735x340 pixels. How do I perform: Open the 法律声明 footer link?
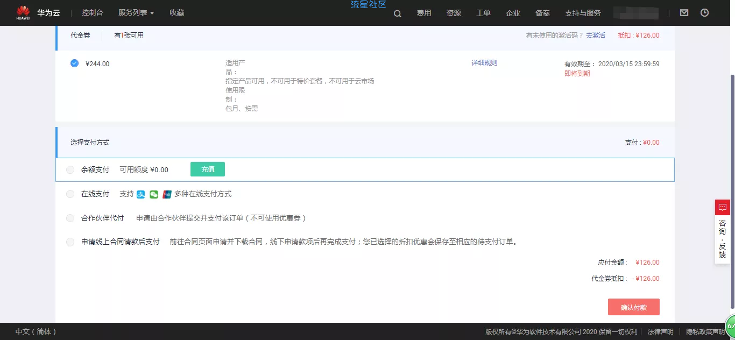(x=660, y=331)
